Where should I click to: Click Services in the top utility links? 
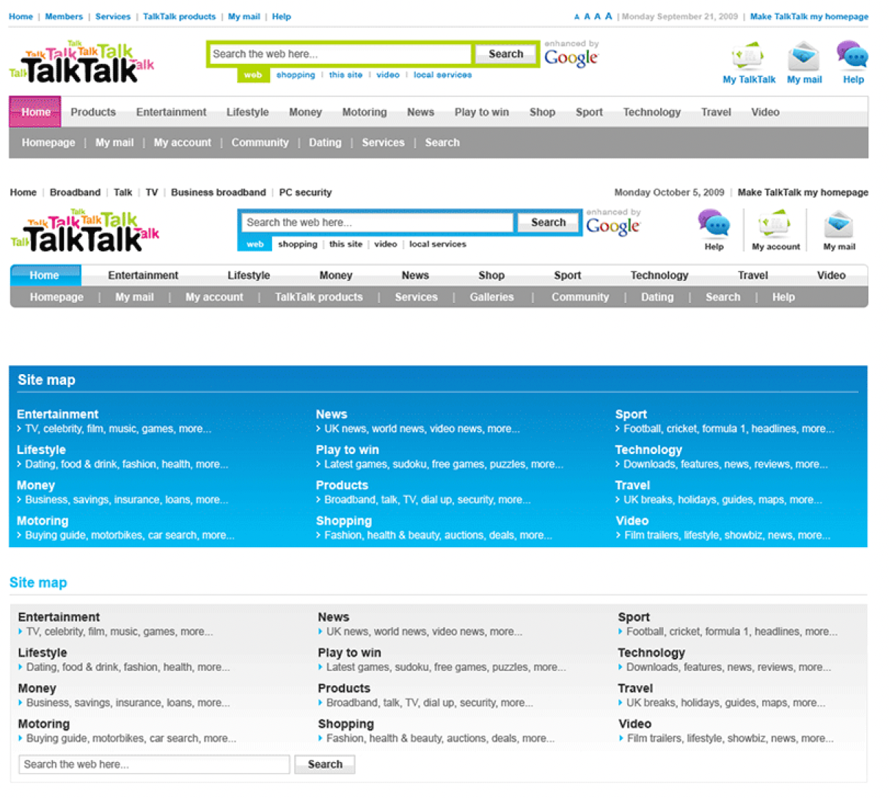(x=112, y=16)
